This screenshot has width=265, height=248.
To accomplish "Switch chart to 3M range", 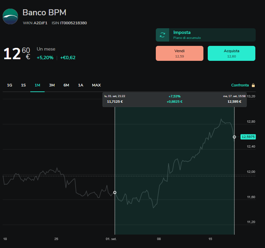I will pos(52,85).
